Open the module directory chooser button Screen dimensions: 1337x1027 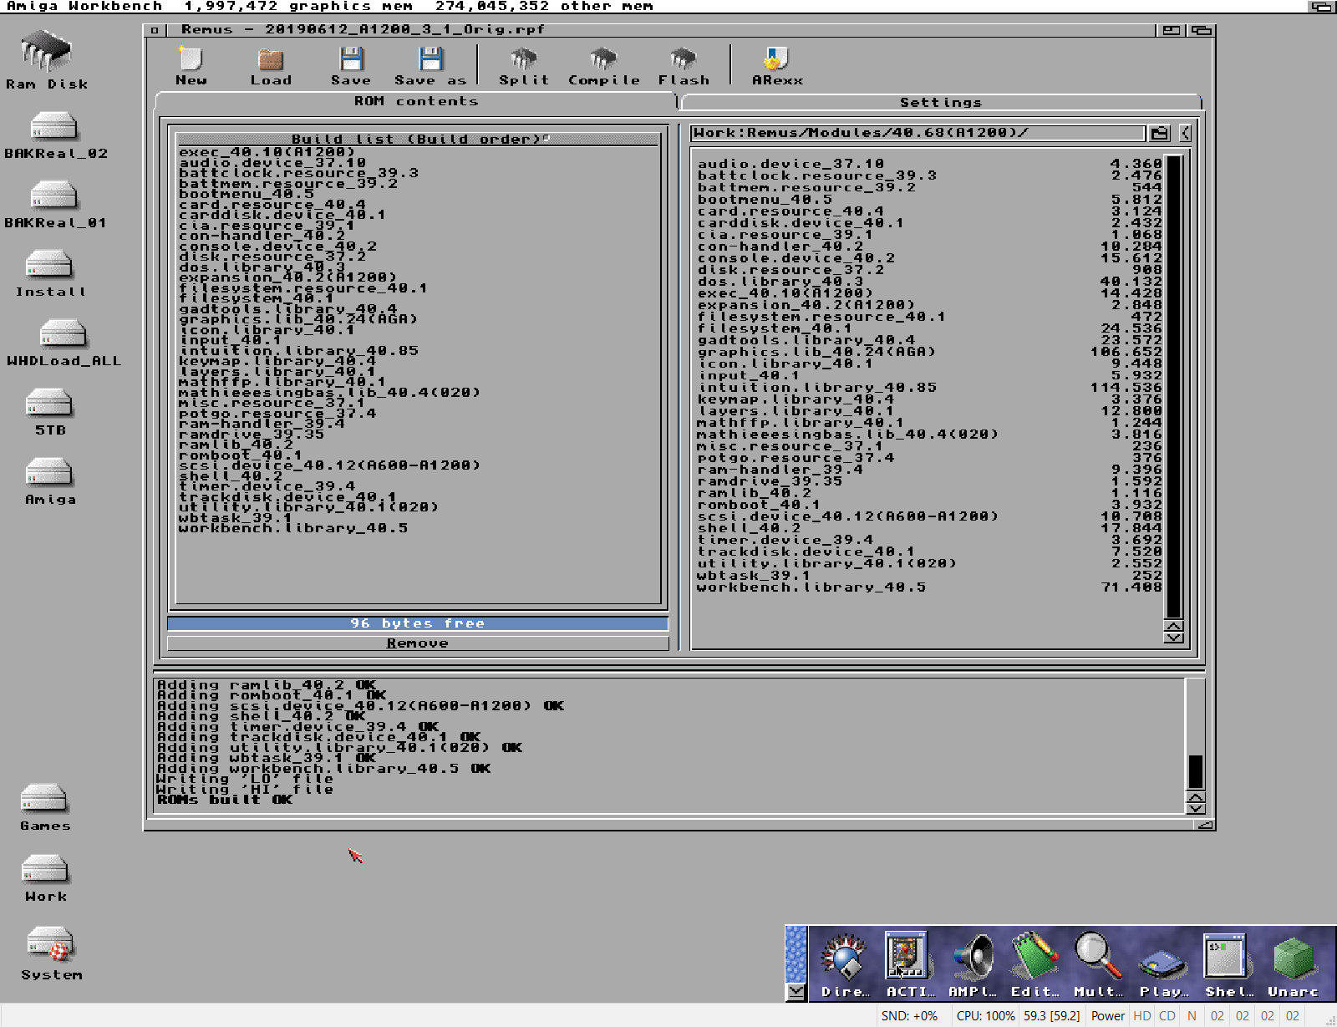1160,133
